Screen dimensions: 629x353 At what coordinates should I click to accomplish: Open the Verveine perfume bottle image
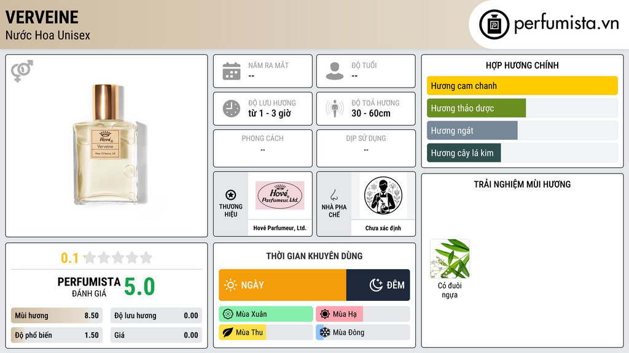coord(107,144)
